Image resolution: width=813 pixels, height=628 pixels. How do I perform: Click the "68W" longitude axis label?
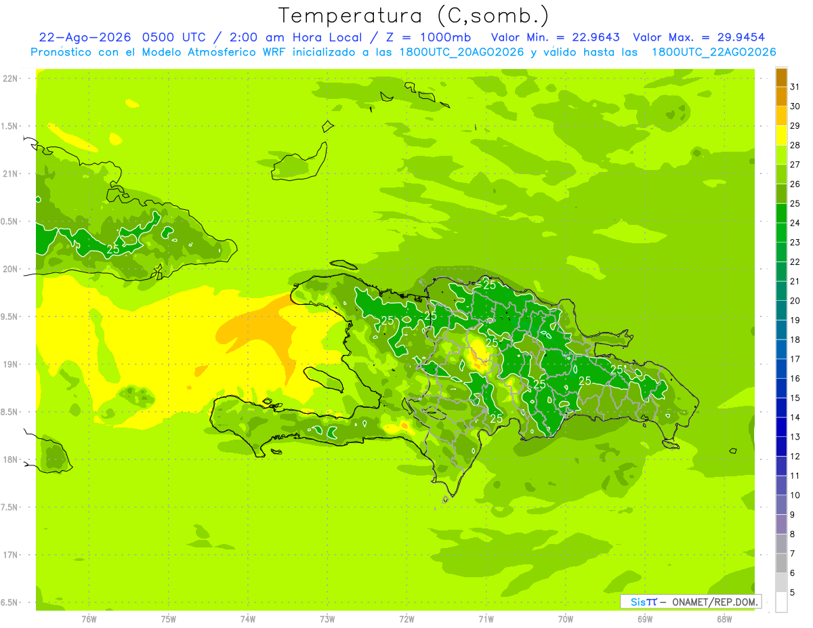point(724,619)
